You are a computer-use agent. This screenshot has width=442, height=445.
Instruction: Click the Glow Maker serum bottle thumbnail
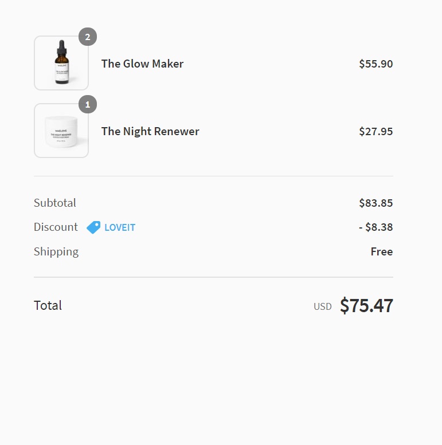click(61, 63)
